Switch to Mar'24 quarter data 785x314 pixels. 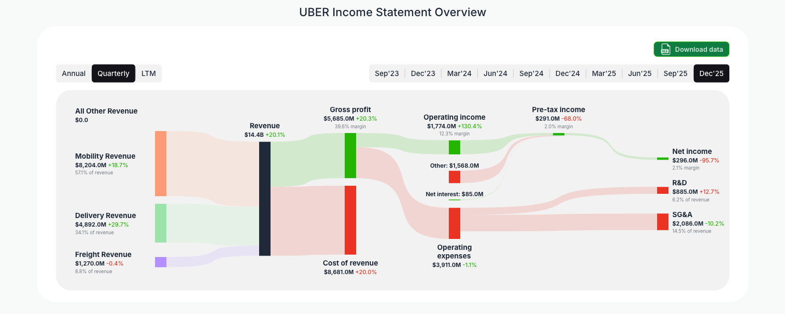[459, 73]
